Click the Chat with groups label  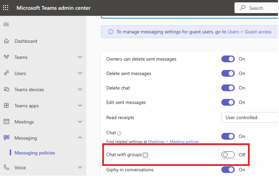pyautogui.click(x=124, y=155)
